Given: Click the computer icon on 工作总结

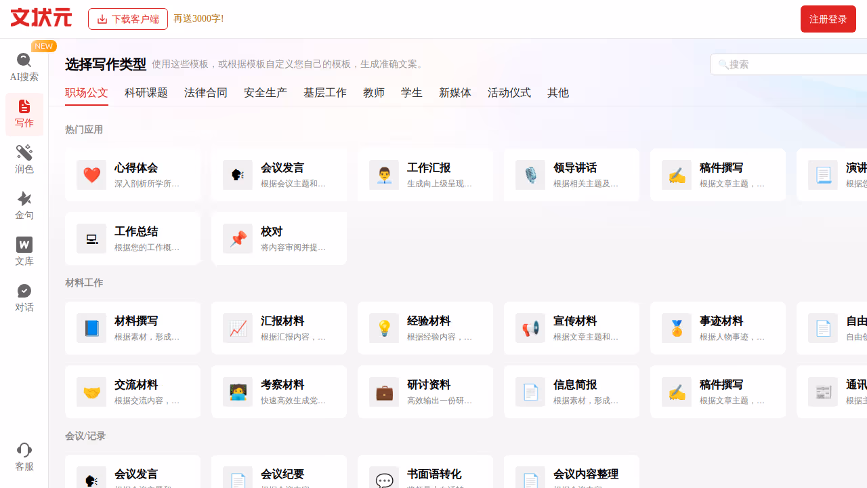Looking at the screenshot, I should tap(91, 239).
